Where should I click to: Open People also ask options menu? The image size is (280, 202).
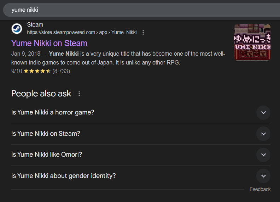79,94
